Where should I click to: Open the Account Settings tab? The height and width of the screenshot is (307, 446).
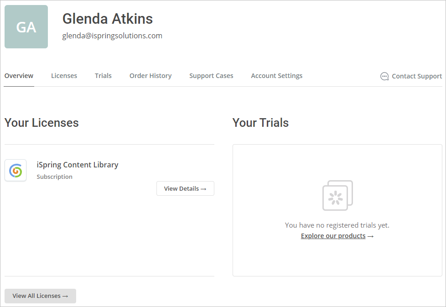(277, 76)
